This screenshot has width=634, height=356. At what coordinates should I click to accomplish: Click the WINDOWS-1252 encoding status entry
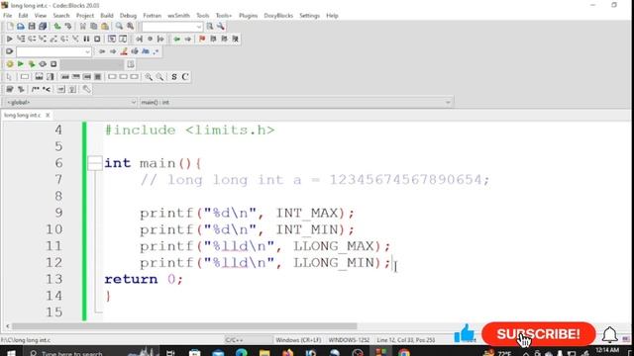349,340
